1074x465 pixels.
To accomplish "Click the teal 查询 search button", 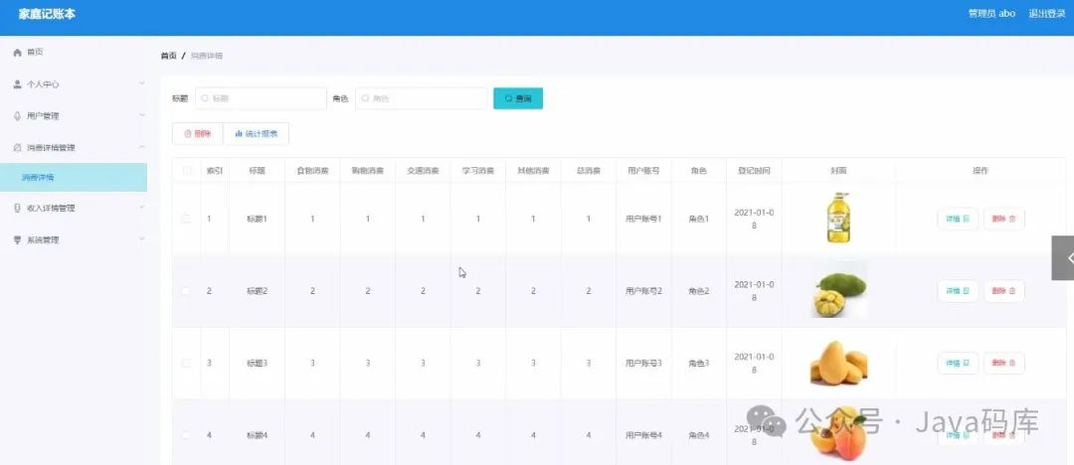I will (x=518, y=98).
